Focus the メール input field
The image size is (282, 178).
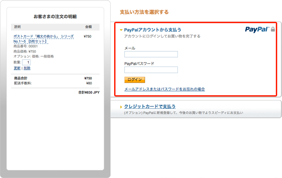point(151,54)
